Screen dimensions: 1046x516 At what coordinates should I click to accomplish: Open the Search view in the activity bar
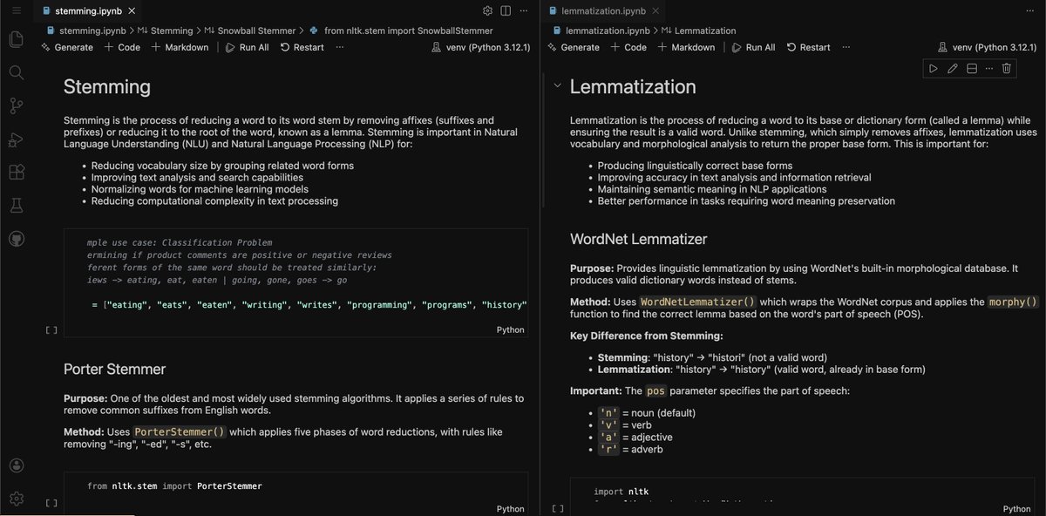pos(16,72)
